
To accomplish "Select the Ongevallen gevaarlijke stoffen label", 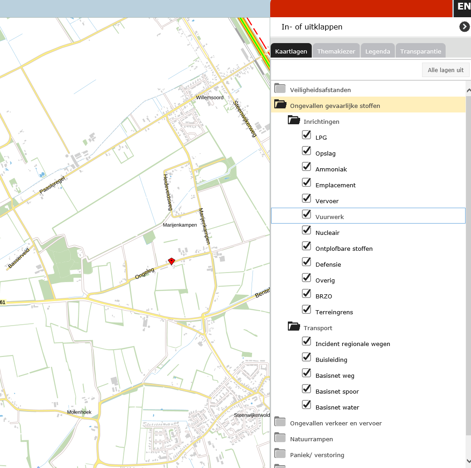I will click(x=335, y=106).
